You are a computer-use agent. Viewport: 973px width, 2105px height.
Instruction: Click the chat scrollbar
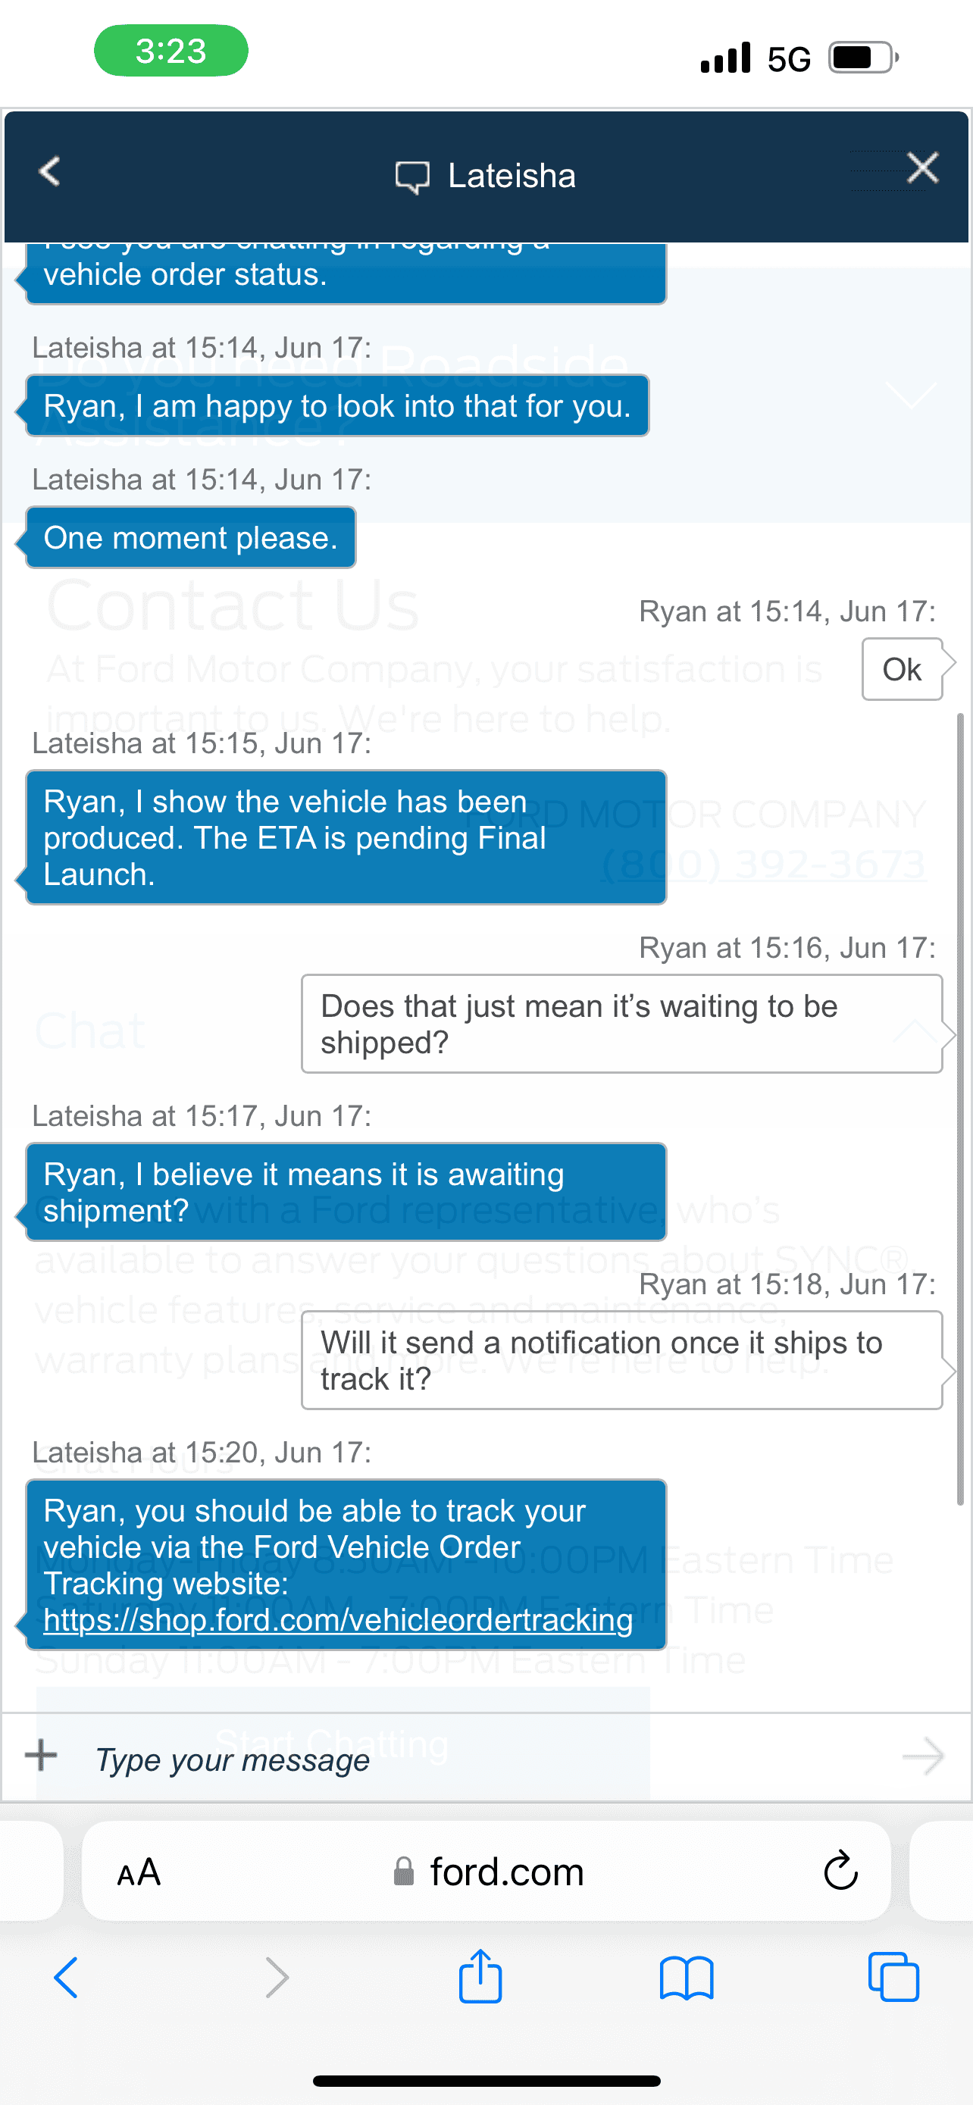click(x=961, y=1103)
